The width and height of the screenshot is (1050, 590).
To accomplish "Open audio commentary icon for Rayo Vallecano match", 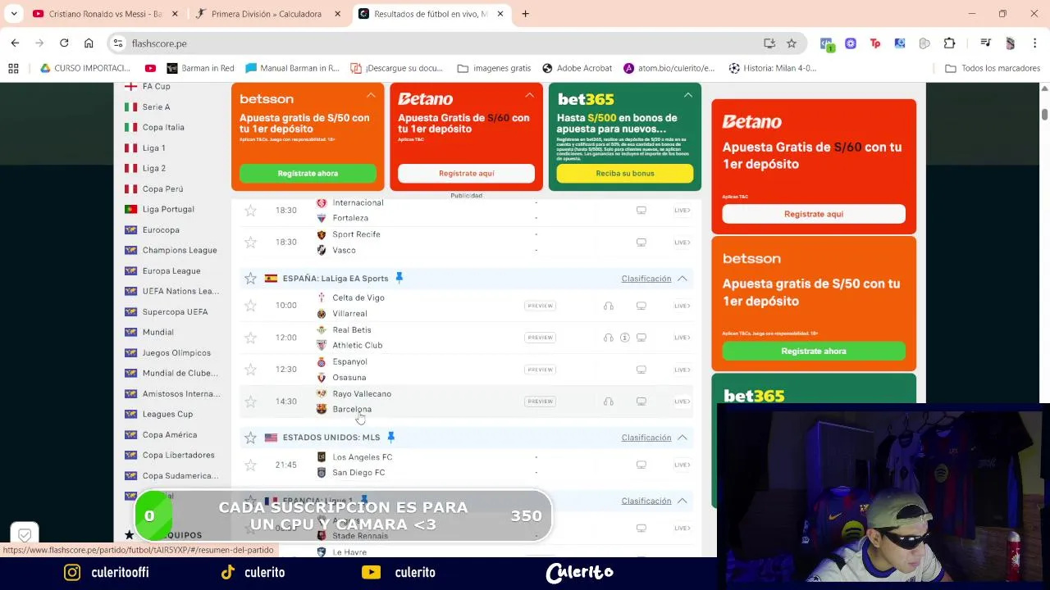I will coord(608,402).
